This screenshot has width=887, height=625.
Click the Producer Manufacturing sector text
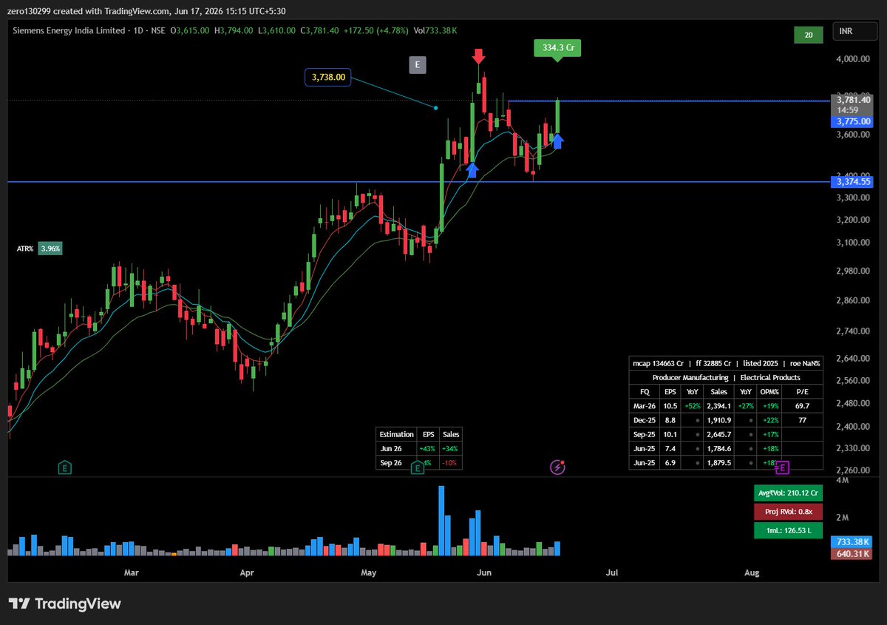(x=690, y=377)
